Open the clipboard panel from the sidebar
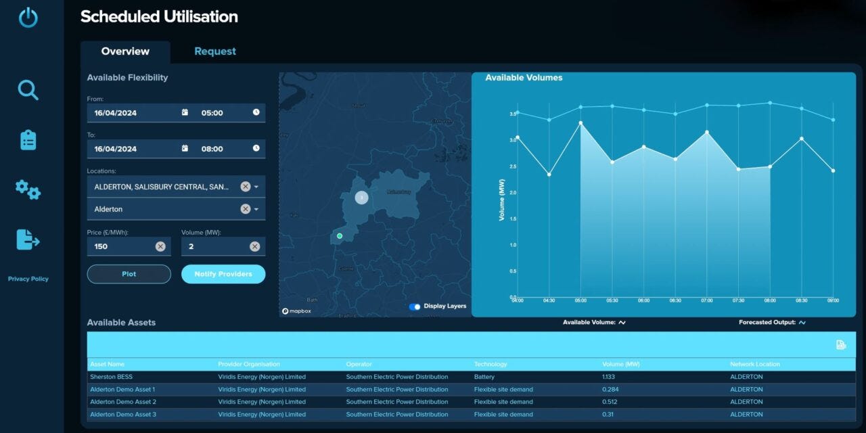 point(27,139)
